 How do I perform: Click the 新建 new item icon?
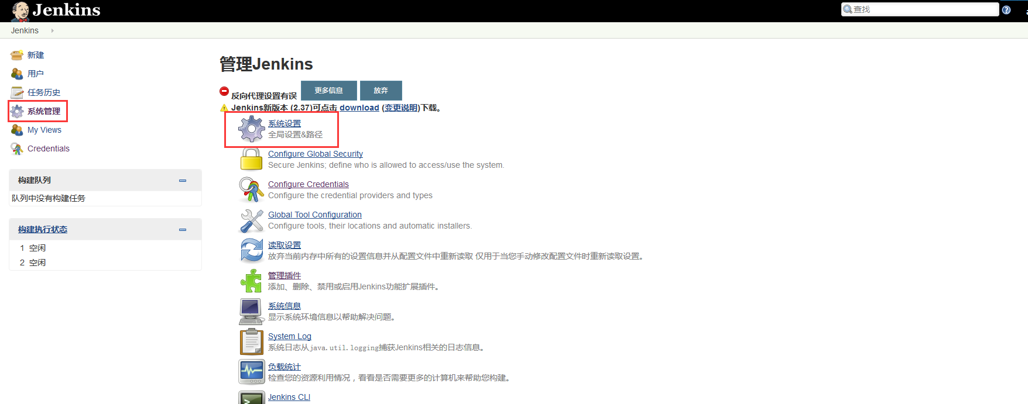(x=17, y=55)
